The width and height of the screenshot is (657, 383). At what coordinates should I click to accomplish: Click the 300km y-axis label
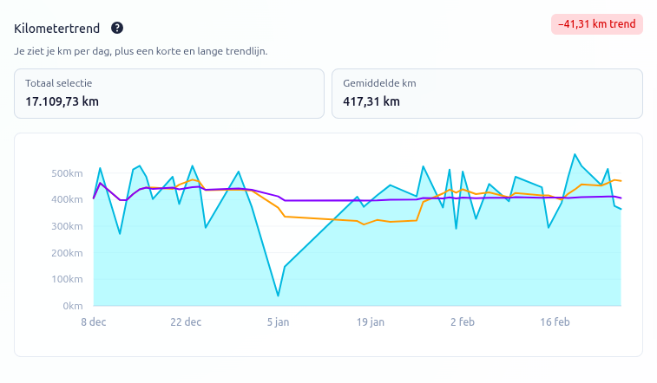69,226
